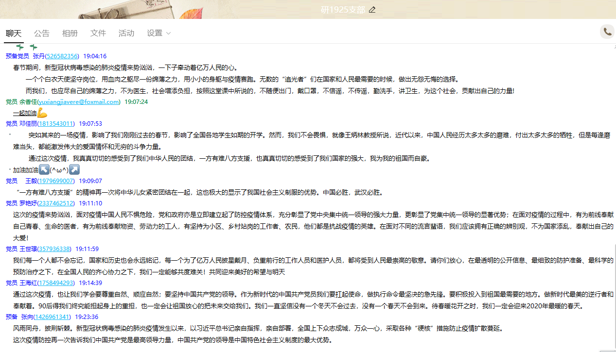
Task: Click the flexed muscle emoji after 一起加油
Action: tap(42, 113)
